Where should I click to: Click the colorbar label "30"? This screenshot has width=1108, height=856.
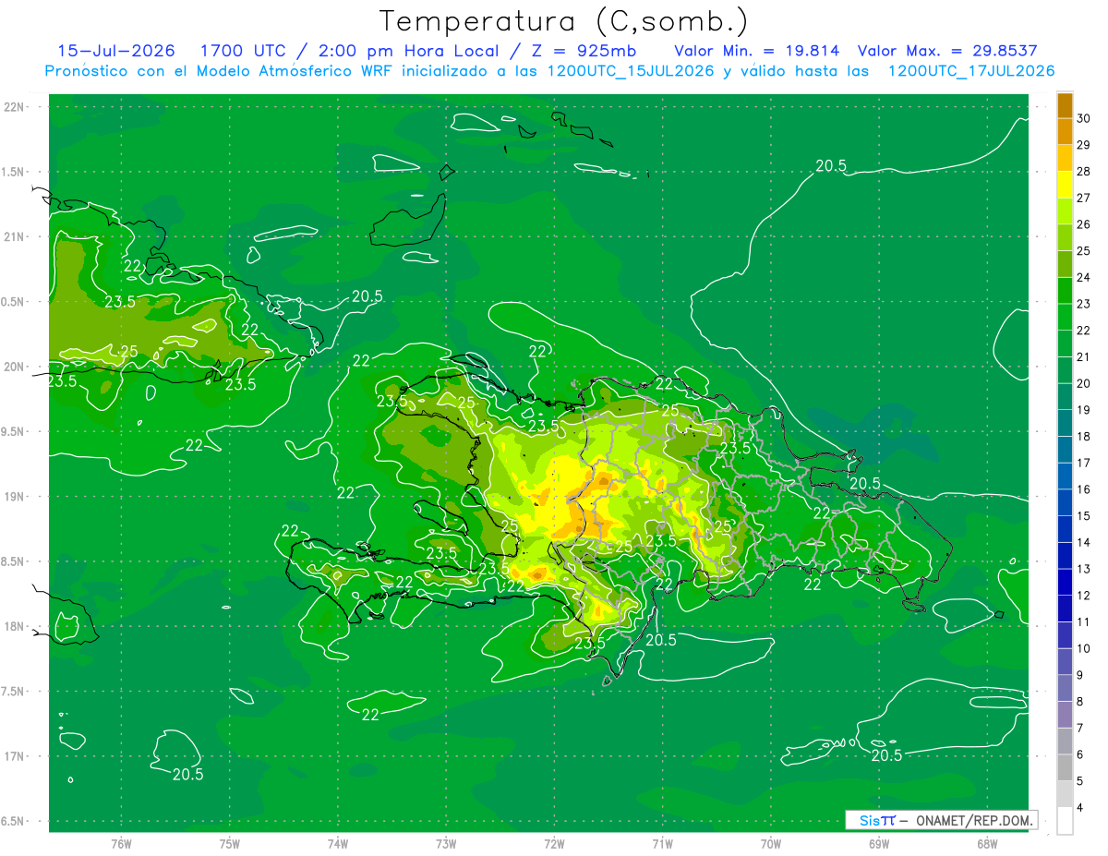tap(1084, 118)
